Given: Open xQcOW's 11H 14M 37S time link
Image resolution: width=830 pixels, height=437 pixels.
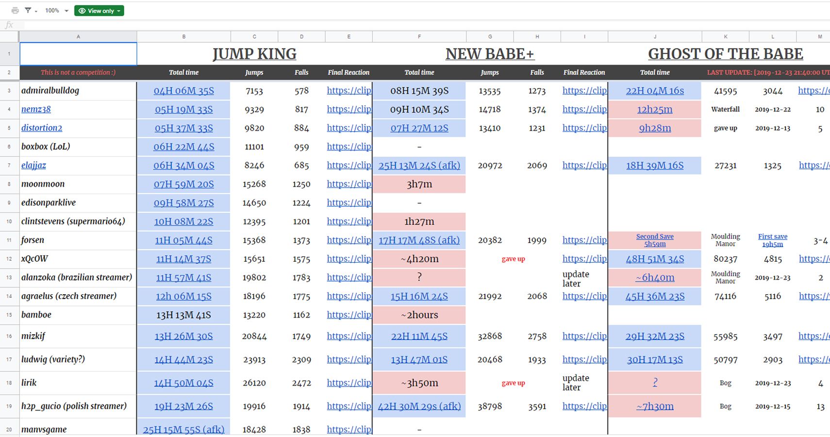Looking at the screenshot, I should [x=183, y=259].
